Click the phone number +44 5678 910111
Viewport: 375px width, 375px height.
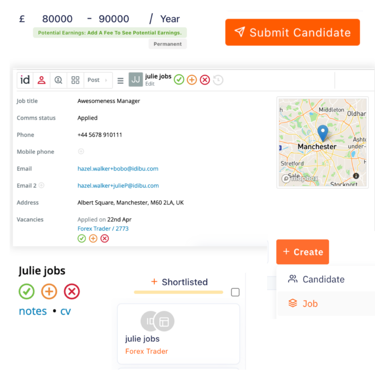coord(100,135)
